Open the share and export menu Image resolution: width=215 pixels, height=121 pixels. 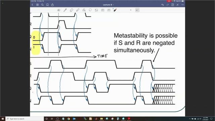pos(52,5)
